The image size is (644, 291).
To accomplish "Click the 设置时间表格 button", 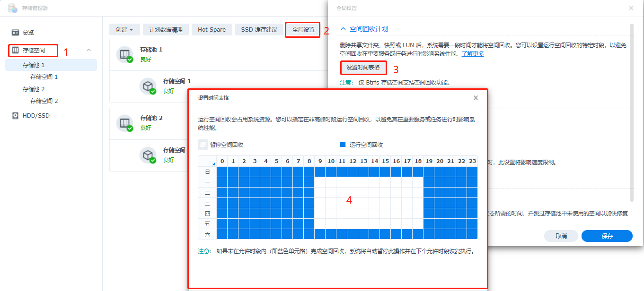I will coord(363,68).
